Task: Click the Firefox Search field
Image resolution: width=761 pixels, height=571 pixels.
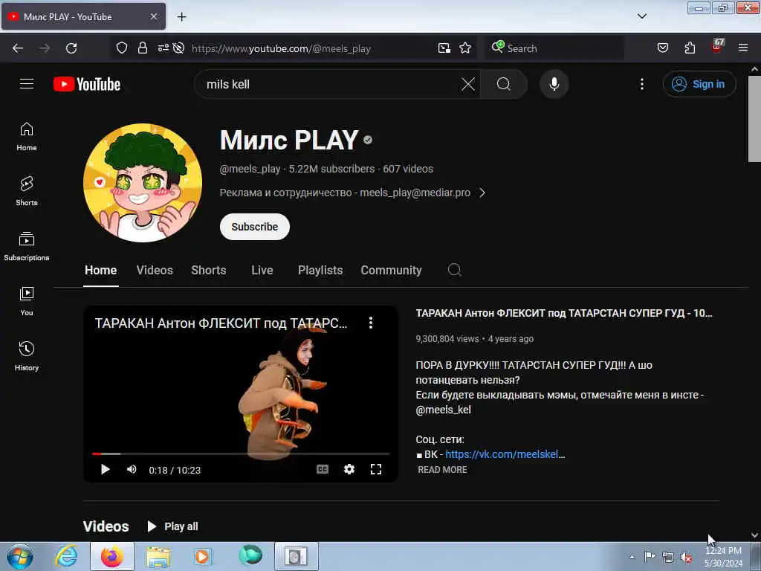Action: (x=554, y=48)
